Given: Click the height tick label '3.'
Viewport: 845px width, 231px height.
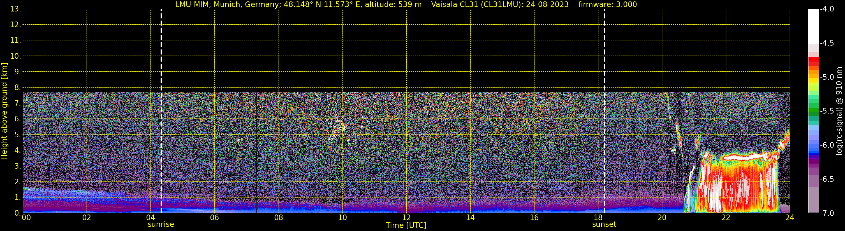Looking at the screenshot, I should coord(17,166).
